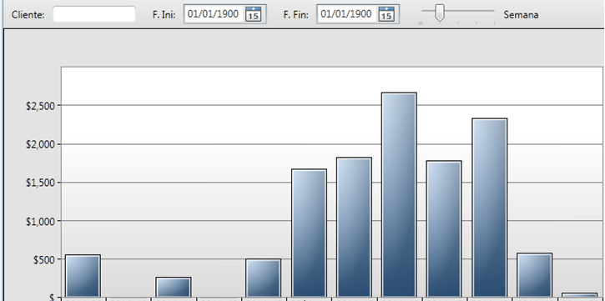The image size is (605, 301).
Task: Select the tallest bar in the chart
Action: (x=400, y=194)
